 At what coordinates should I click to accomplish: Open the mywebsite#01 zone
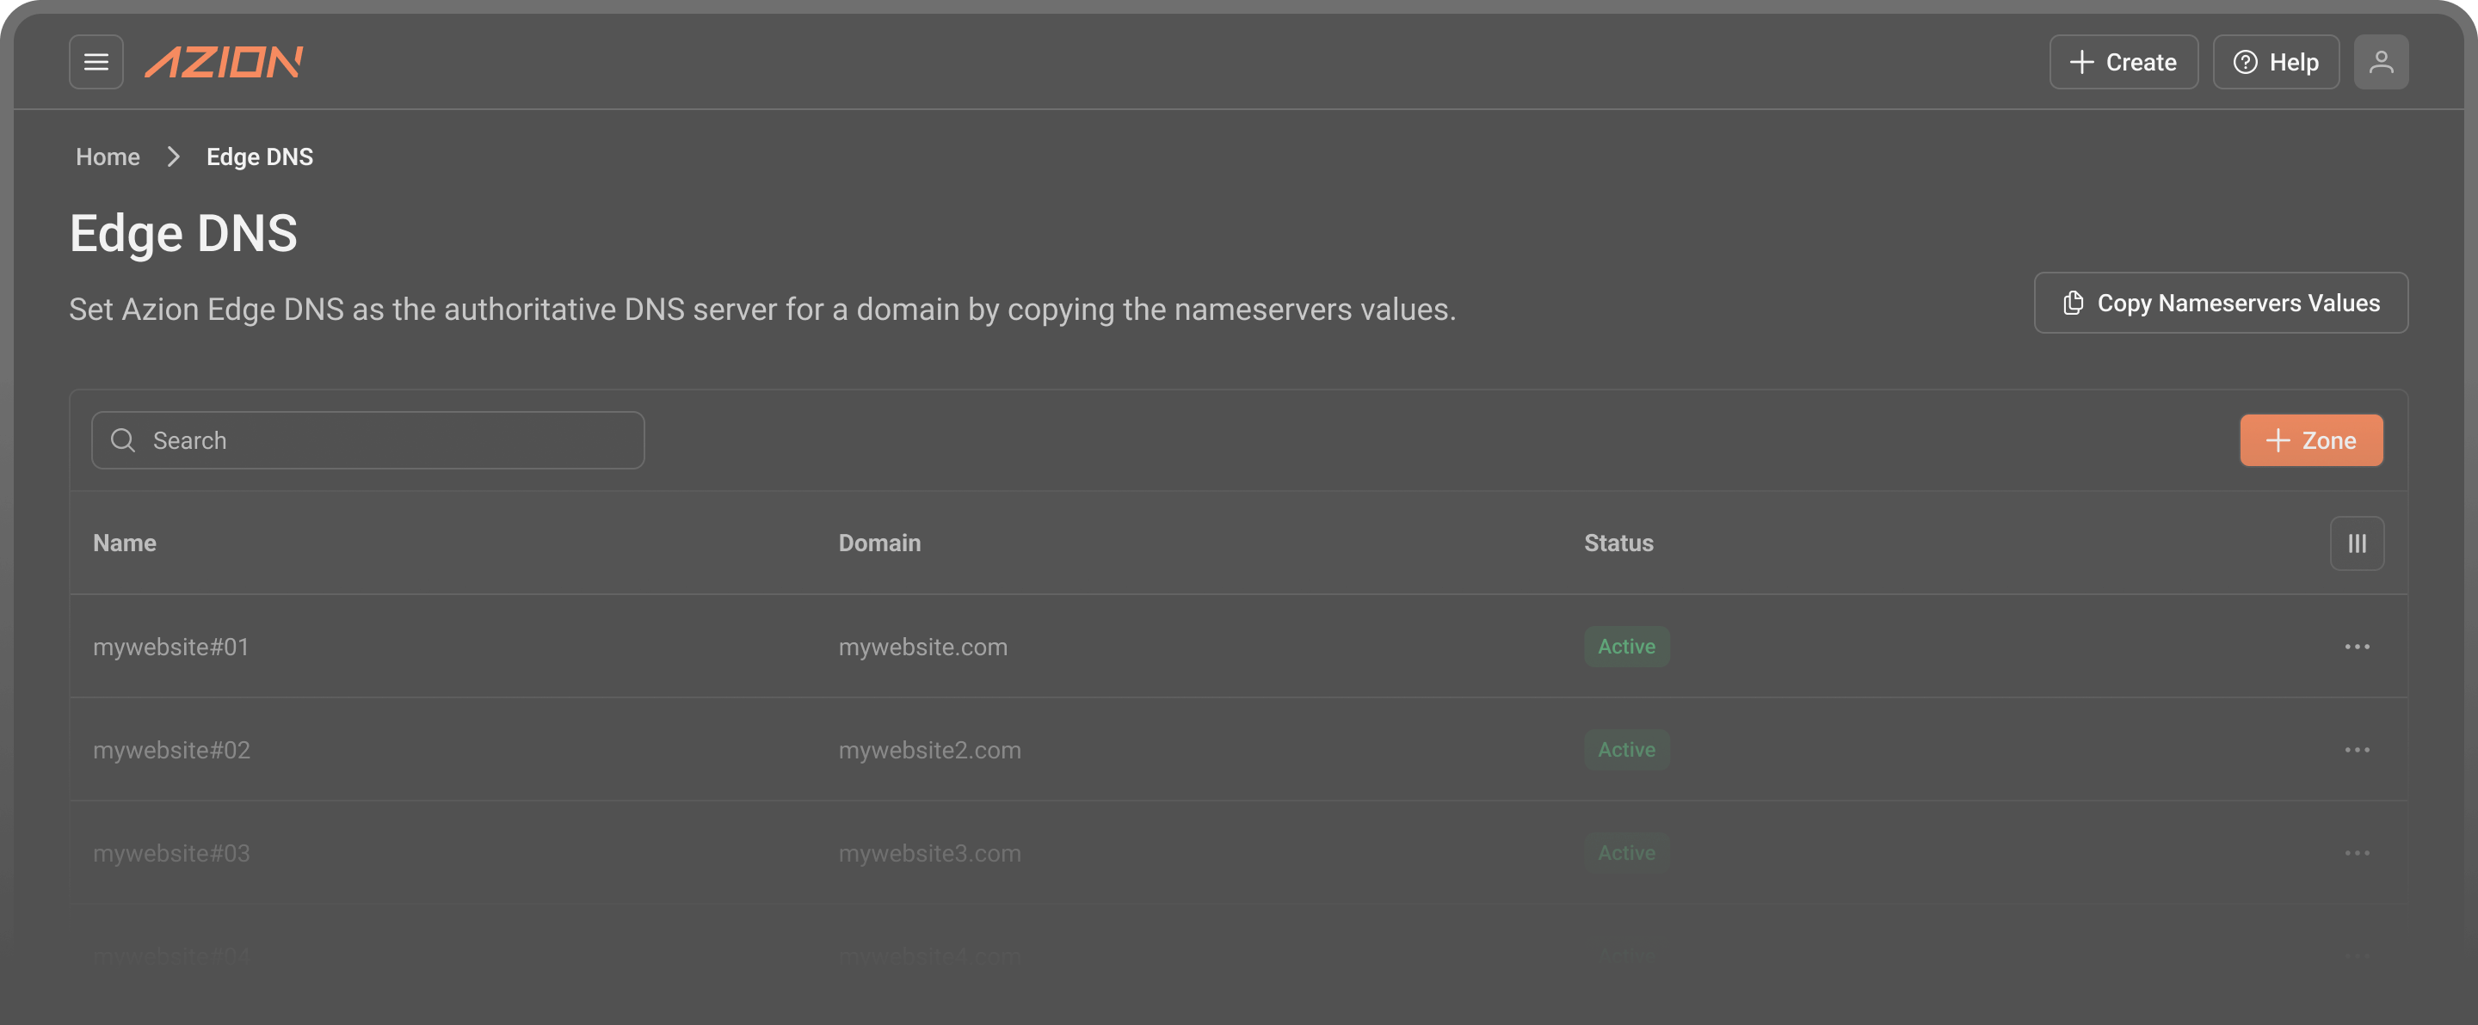coord(171,648)
